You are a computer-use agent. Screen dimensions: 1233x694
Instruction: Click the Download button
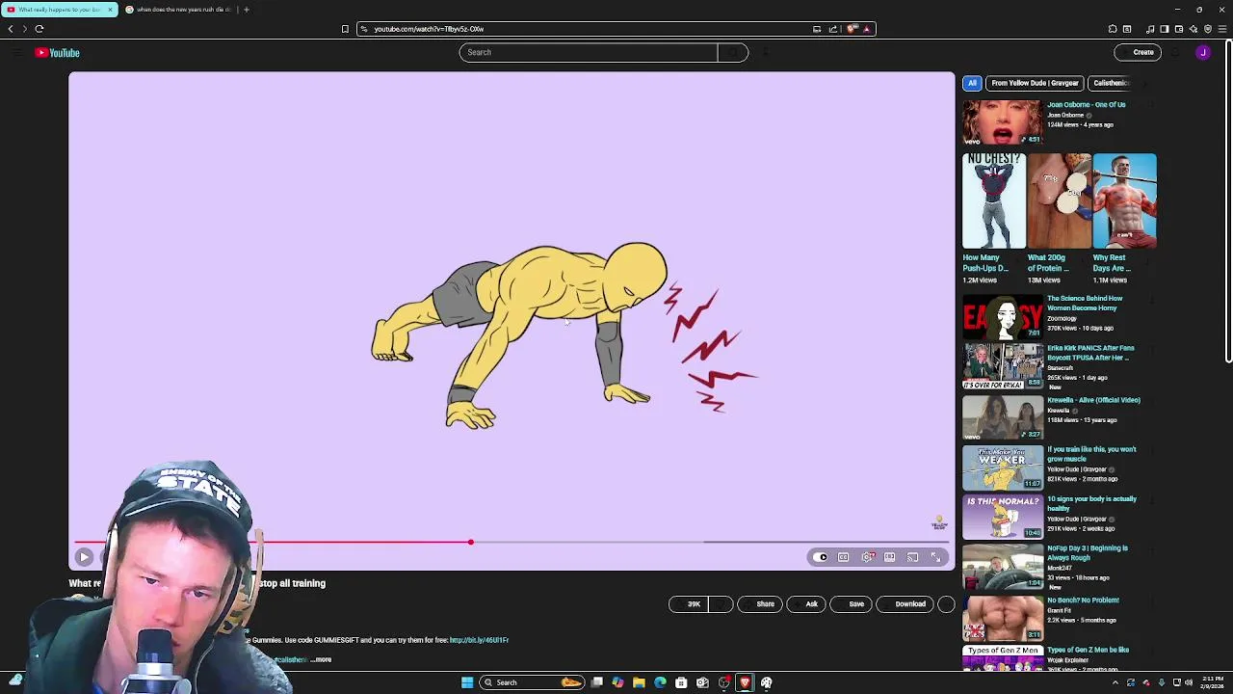905,604
